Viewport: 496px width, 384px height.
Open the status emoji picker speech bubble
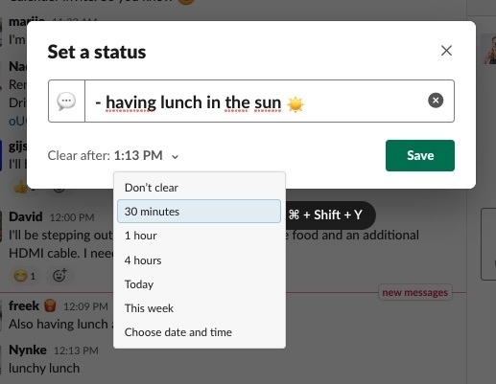tap(66, 101)
